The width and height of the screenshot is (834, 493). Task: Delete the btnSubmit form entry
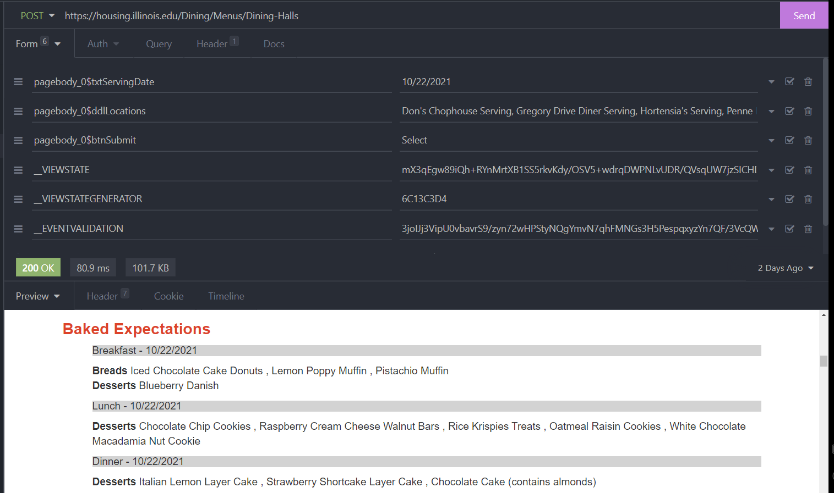pos(808,140)
